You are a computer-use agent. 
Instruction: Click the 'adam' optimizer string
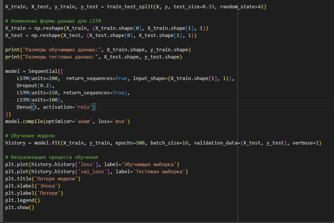84,121
